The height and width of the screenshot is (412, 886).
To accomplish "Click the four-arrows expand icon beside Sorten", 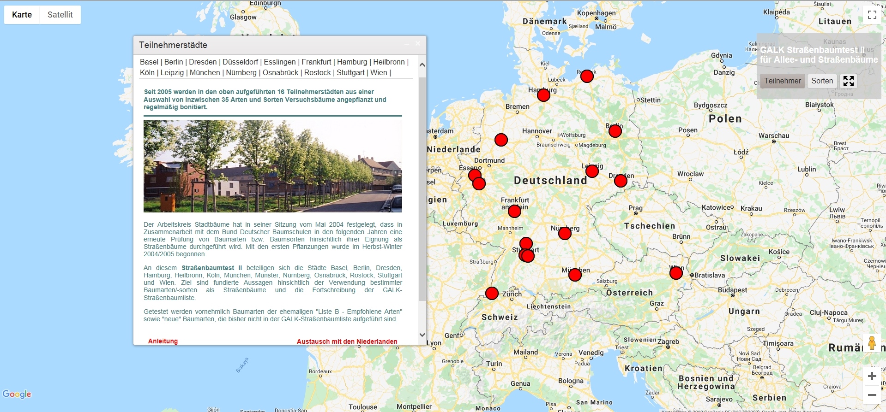I will (x=848, y=81).
